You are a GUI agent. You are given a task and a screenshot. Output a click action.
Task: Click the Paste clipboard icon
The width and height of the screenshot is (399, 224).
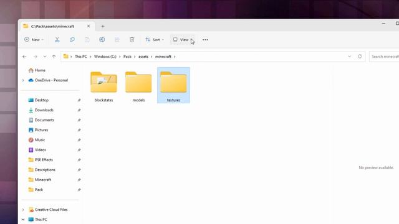87,40
